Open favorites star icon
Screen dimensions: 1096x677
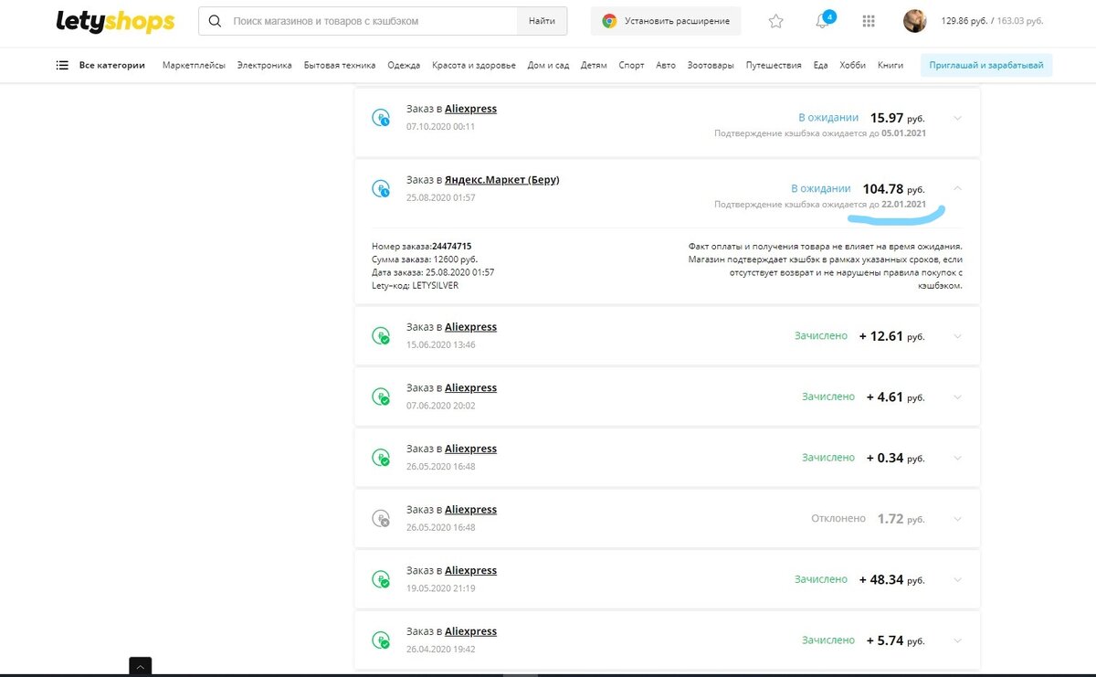(x=775, y=21)
